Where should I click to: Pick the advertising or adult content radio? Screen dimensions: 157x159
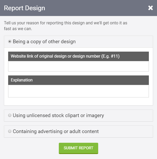[10, 131]
